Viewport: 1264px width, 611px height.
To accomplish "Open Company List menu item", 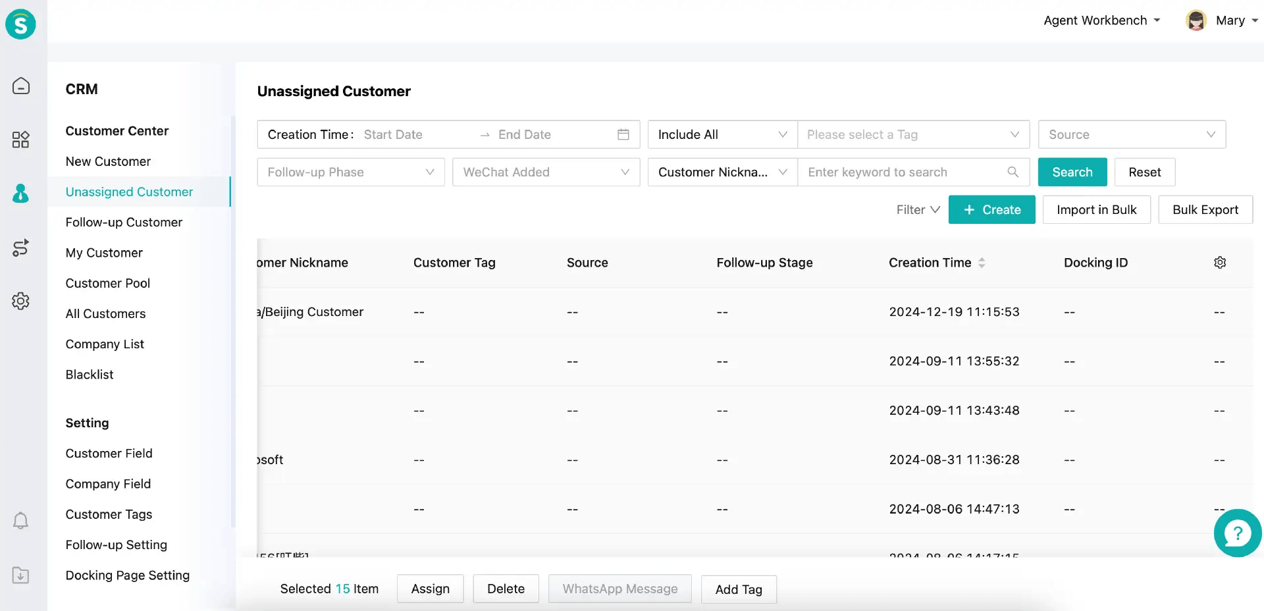I will coord(105,344).
